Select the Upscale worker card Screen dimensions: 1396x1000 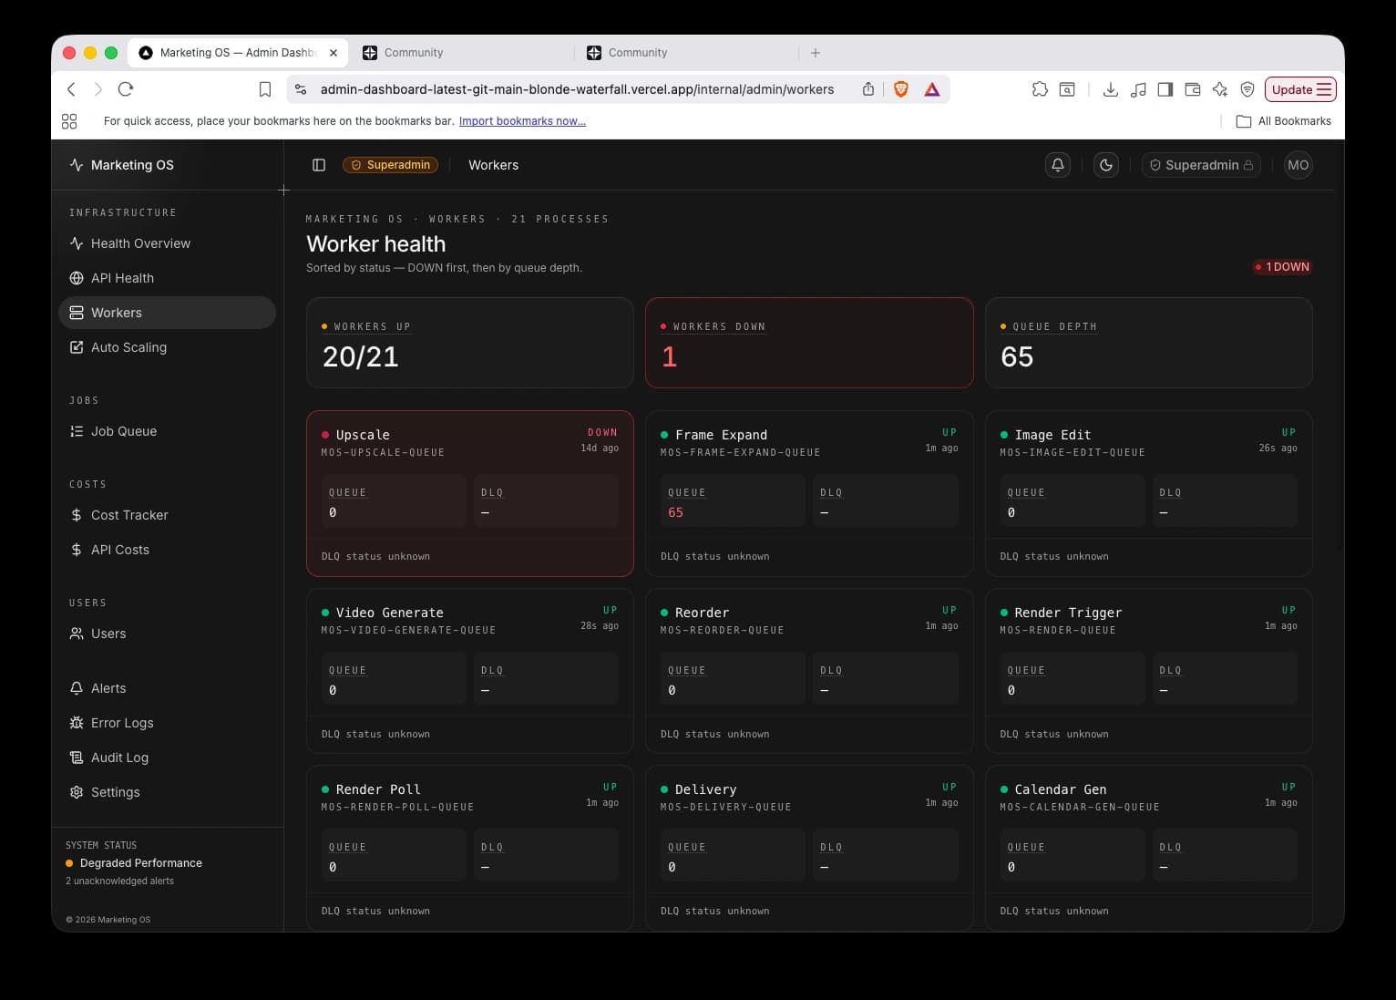pyautogui.click(x=470, y=493)
